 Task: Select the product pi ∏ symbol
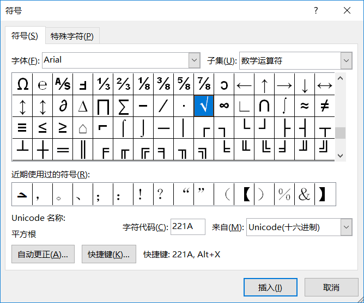tap(103, 106)
